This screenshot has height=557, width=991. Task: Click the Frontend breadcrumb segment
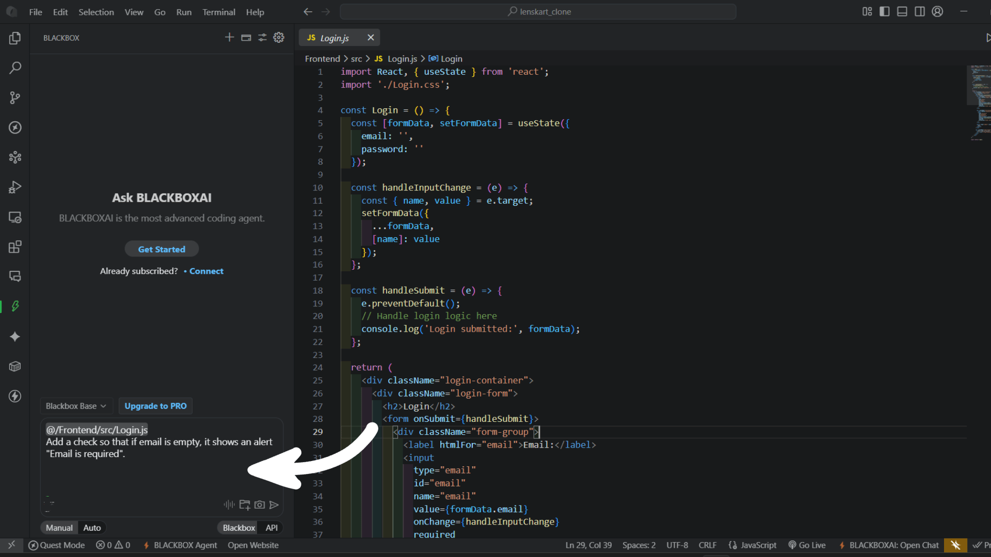point(322,59)
